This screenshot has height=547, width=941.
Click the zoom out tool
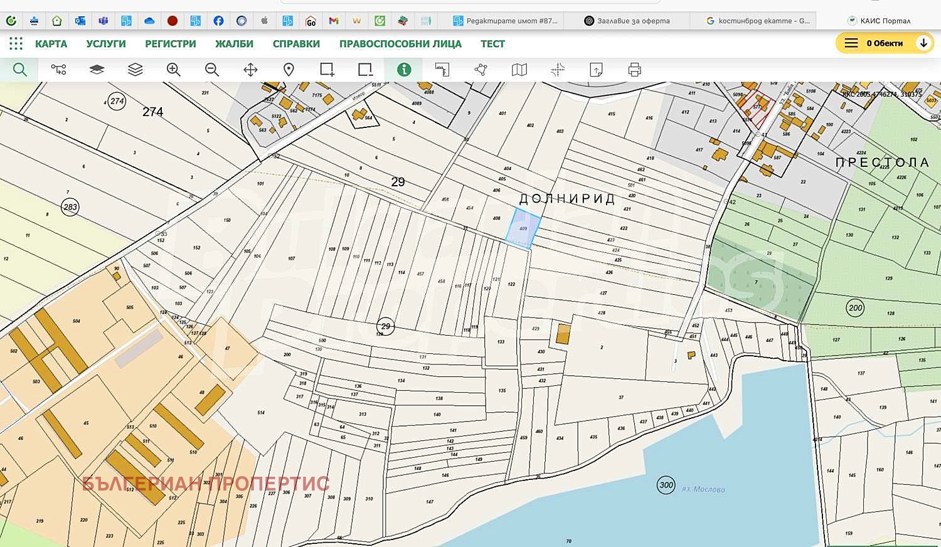[x=212, y=70]
